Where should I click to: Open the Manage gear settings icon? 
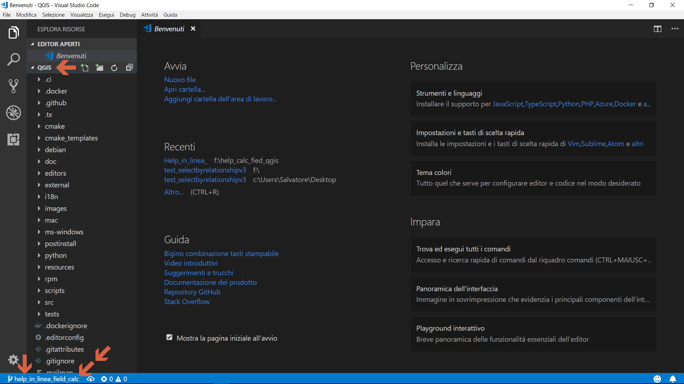[14, 360]
